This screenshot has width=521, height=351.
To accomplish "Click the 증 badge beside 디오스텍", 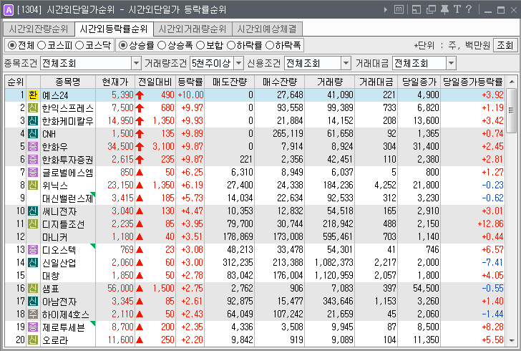I will click(33, 250).
